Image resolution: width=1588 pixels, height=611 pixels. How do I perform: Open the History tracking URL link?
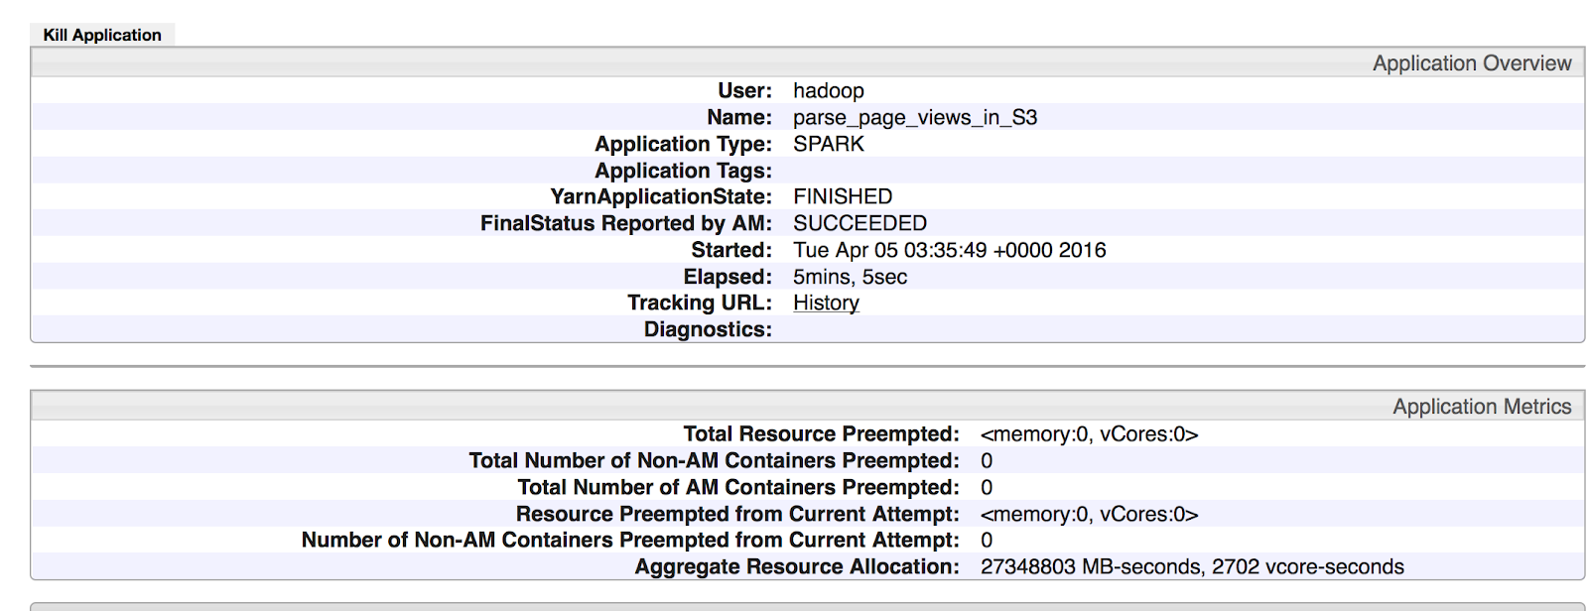[x=826, y=303]
